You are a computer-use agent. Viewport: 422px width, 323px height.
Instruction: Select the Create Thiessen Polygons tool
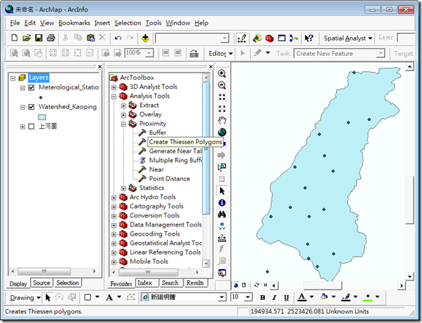(185, 142)
